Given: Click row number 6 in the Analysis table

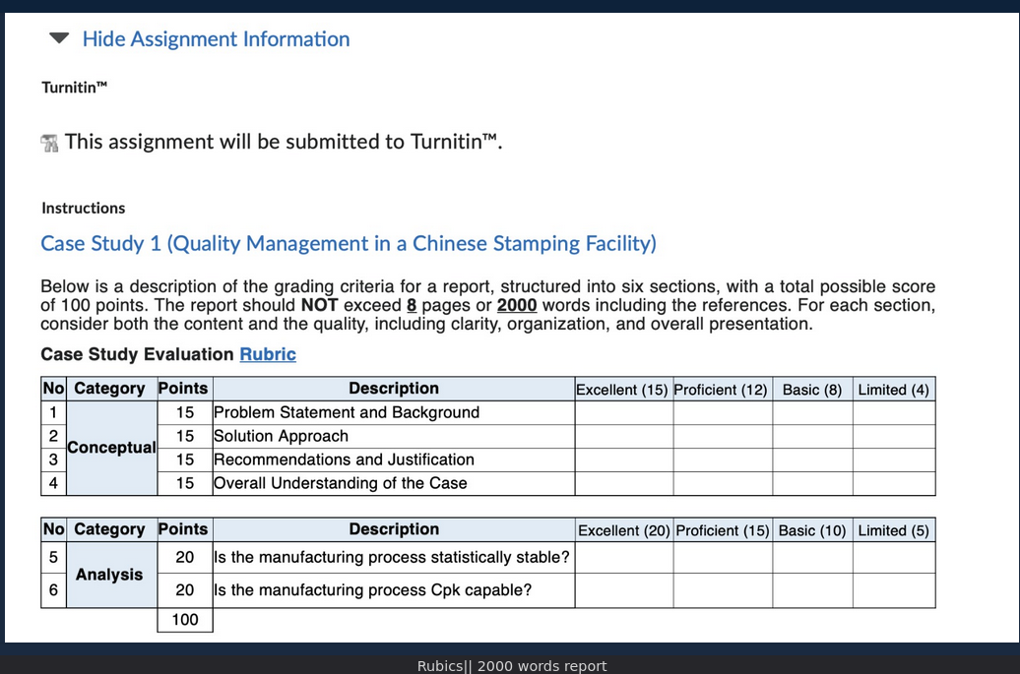Looking at the screenshot, I should coord(53,590).
